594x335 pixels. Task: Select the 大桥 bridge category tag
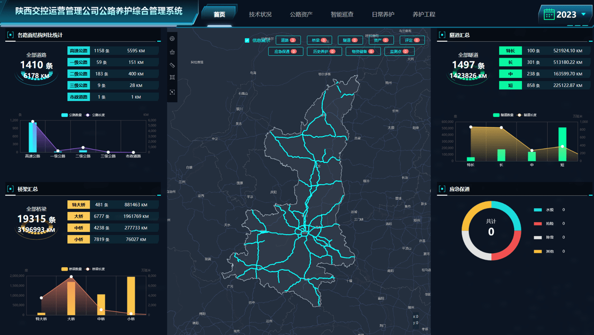click(x=78, y=216)
